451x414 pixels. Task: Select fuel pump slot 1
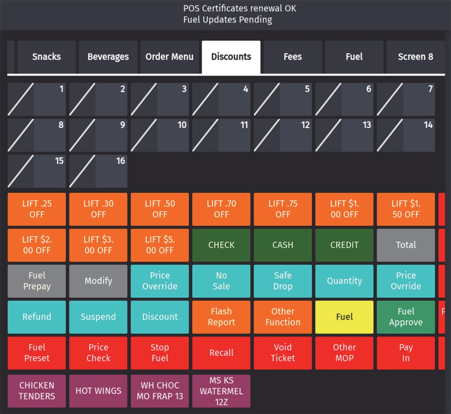click(x=37, y=100)
